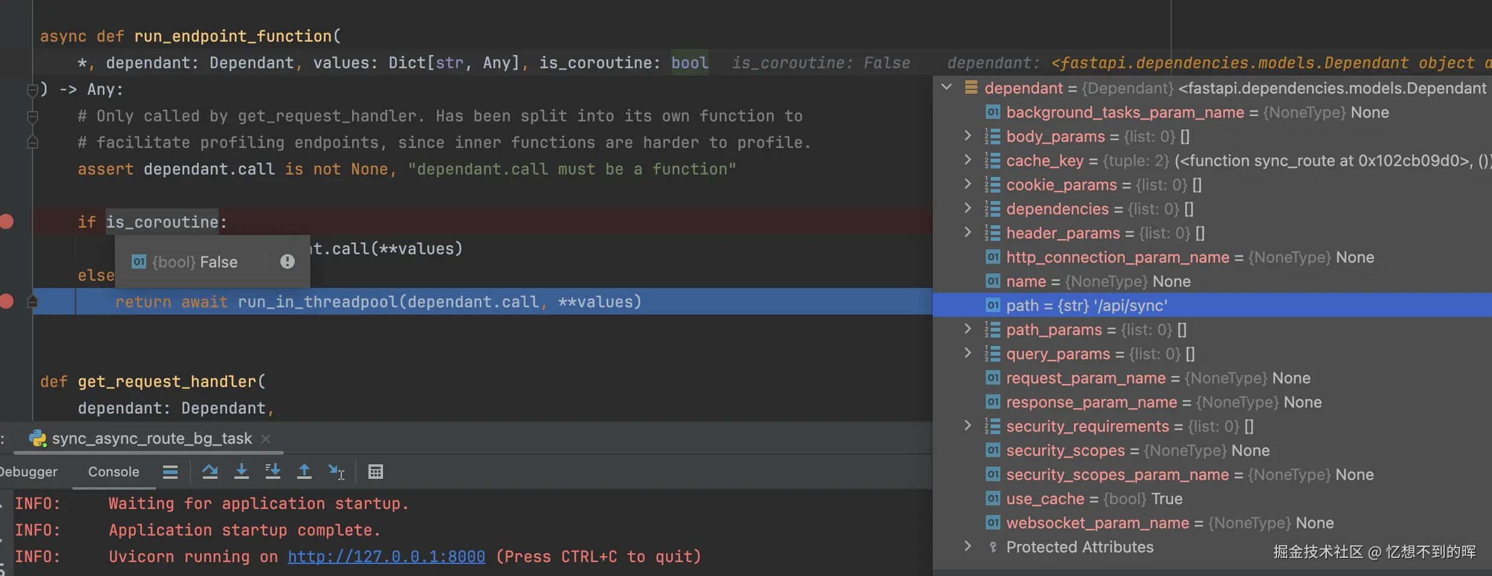Collapse the dependant variable tree node
The width and height of the screenshot is (1492, 576).
pyautogui.click(x=947, y=88)
